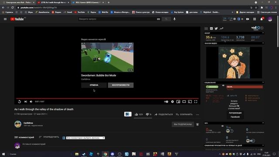The image size is (279, 157).
Task: Switch to the RELL Games Twitter tab
Action: [x=88, y=3]
